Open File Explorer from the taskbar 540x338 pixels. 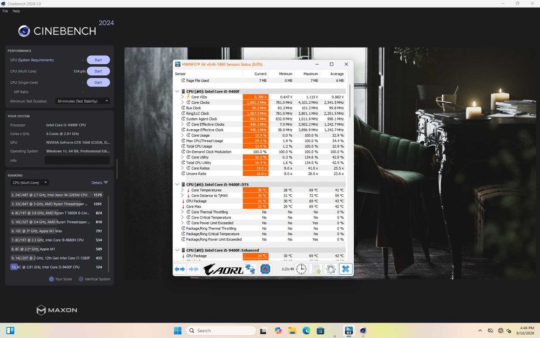click(292, 330)
